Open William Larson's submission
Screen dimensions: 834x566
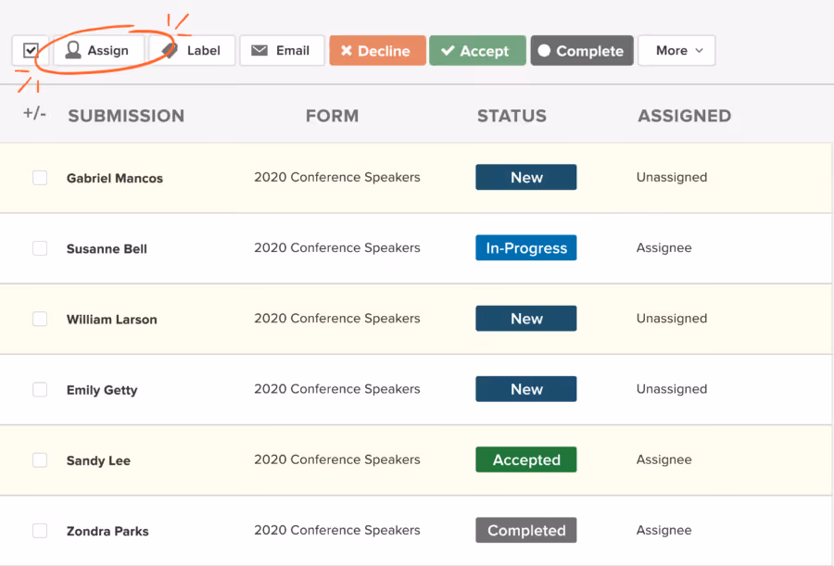[112, 320]
